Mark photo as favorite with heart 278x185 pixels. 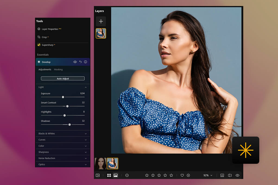[x=182, y=175]
